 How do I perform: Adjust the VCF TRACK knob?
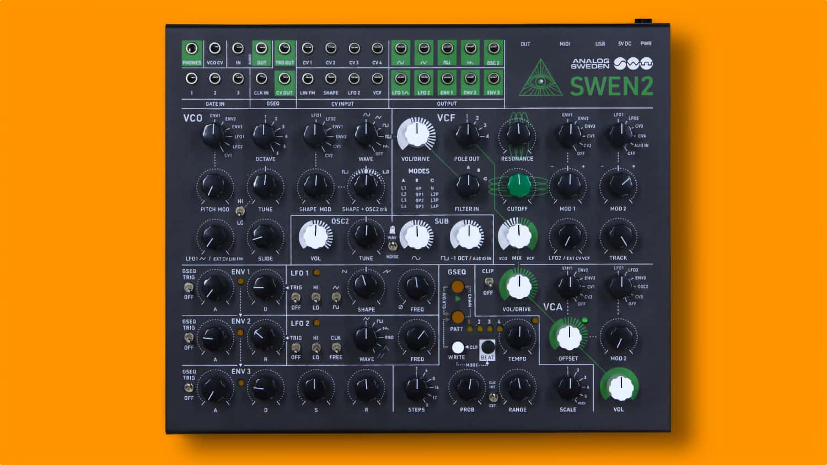coord(619,236)
